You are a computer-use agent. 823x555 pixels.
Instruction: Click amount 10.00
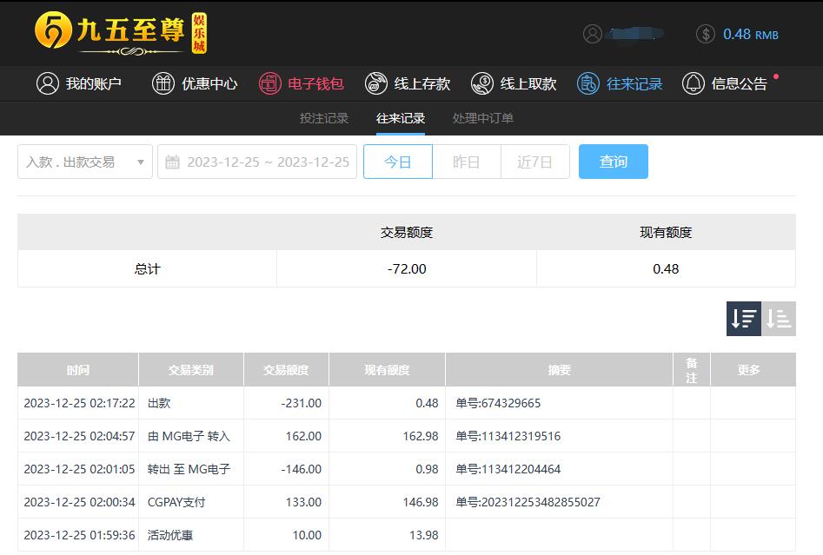coord(307,535)
